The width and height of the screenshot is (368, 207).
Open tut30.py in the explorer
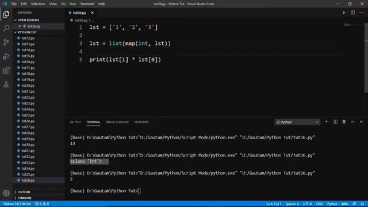click(28, 145)
